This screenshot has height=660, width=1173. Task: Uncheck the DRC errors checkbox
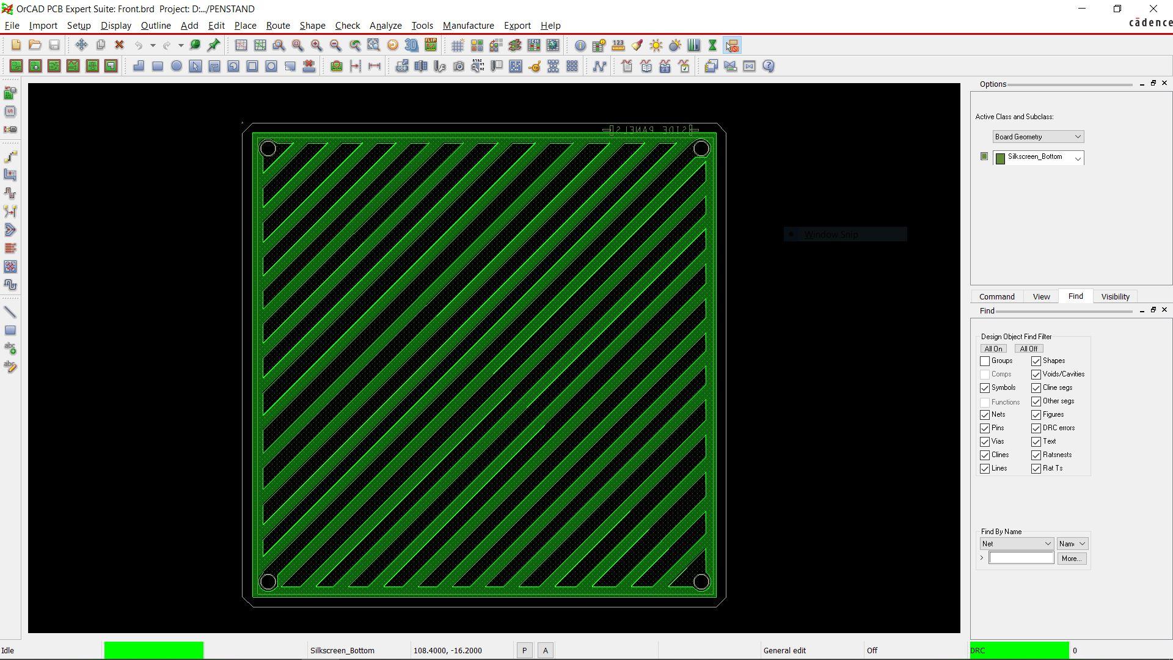(x=1036, y=428)
